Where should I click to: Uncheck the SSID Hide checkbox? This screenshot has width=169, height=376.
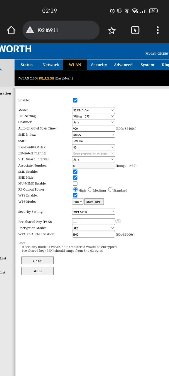(x=75, y=177)
